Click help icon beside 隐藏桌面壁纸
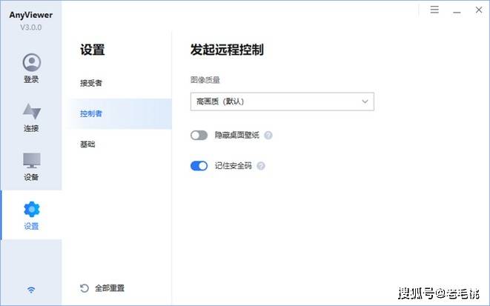This screenshot has width=490, height=306. [268, 136]
